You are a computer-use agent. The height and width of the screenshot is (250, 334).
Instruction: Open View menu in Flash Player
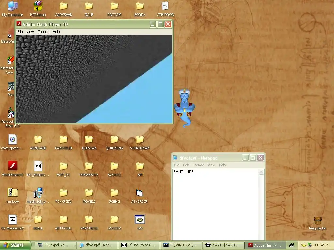point(30,32)
